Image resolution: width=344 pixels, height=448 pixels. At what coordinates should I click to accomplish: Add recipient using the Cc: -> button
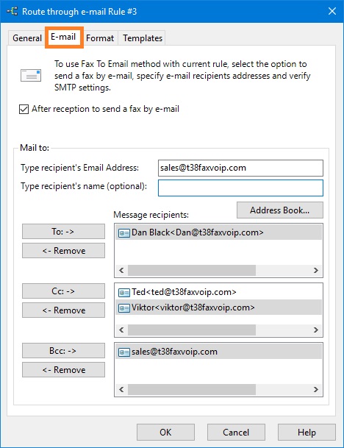(63, 291)
